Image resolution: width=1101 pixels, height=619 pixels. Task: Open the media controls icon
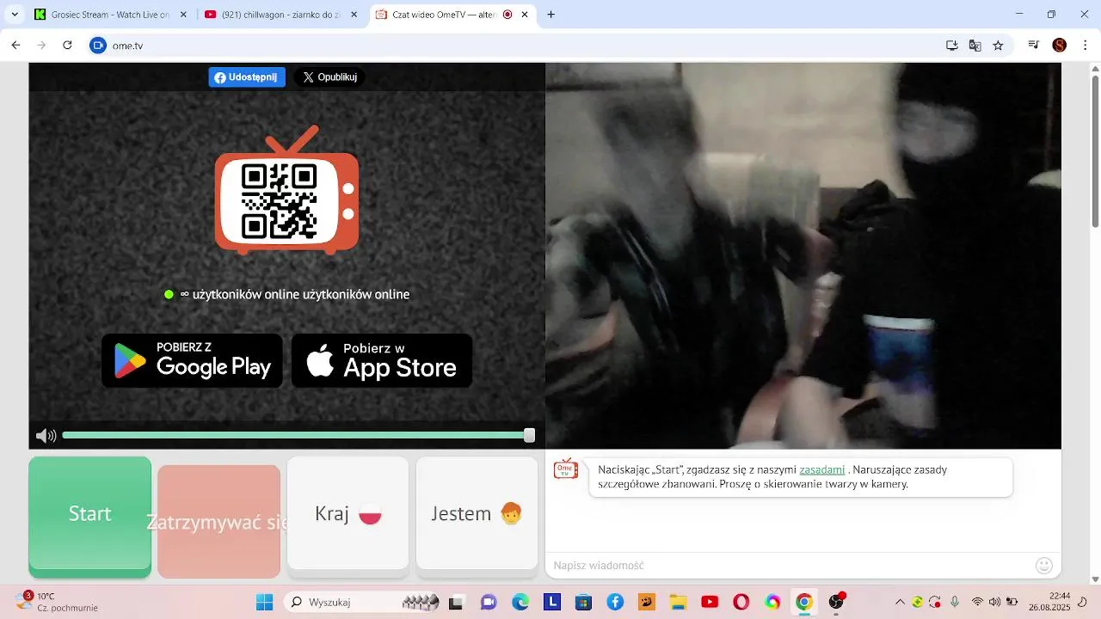1034,46
